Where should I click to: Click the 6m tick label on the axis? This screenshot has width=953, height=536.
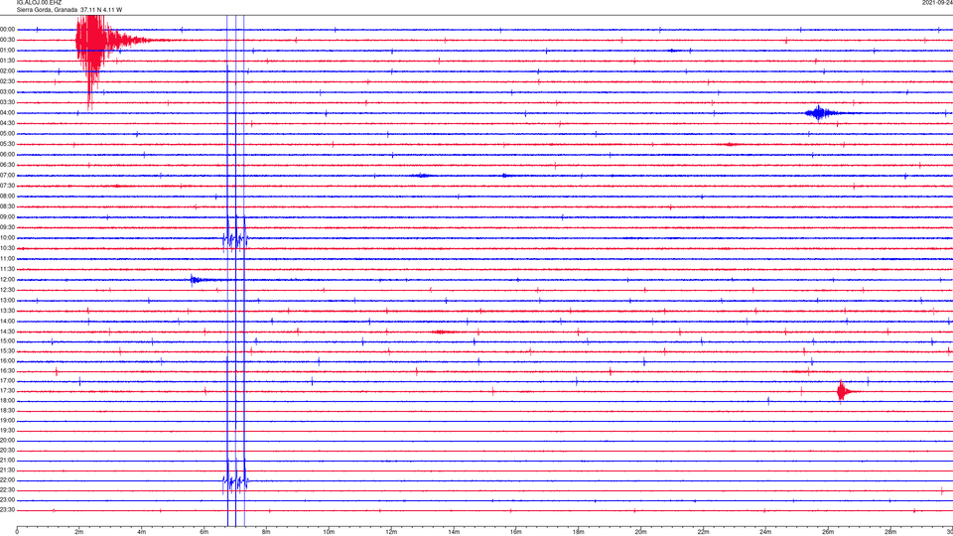204,532
